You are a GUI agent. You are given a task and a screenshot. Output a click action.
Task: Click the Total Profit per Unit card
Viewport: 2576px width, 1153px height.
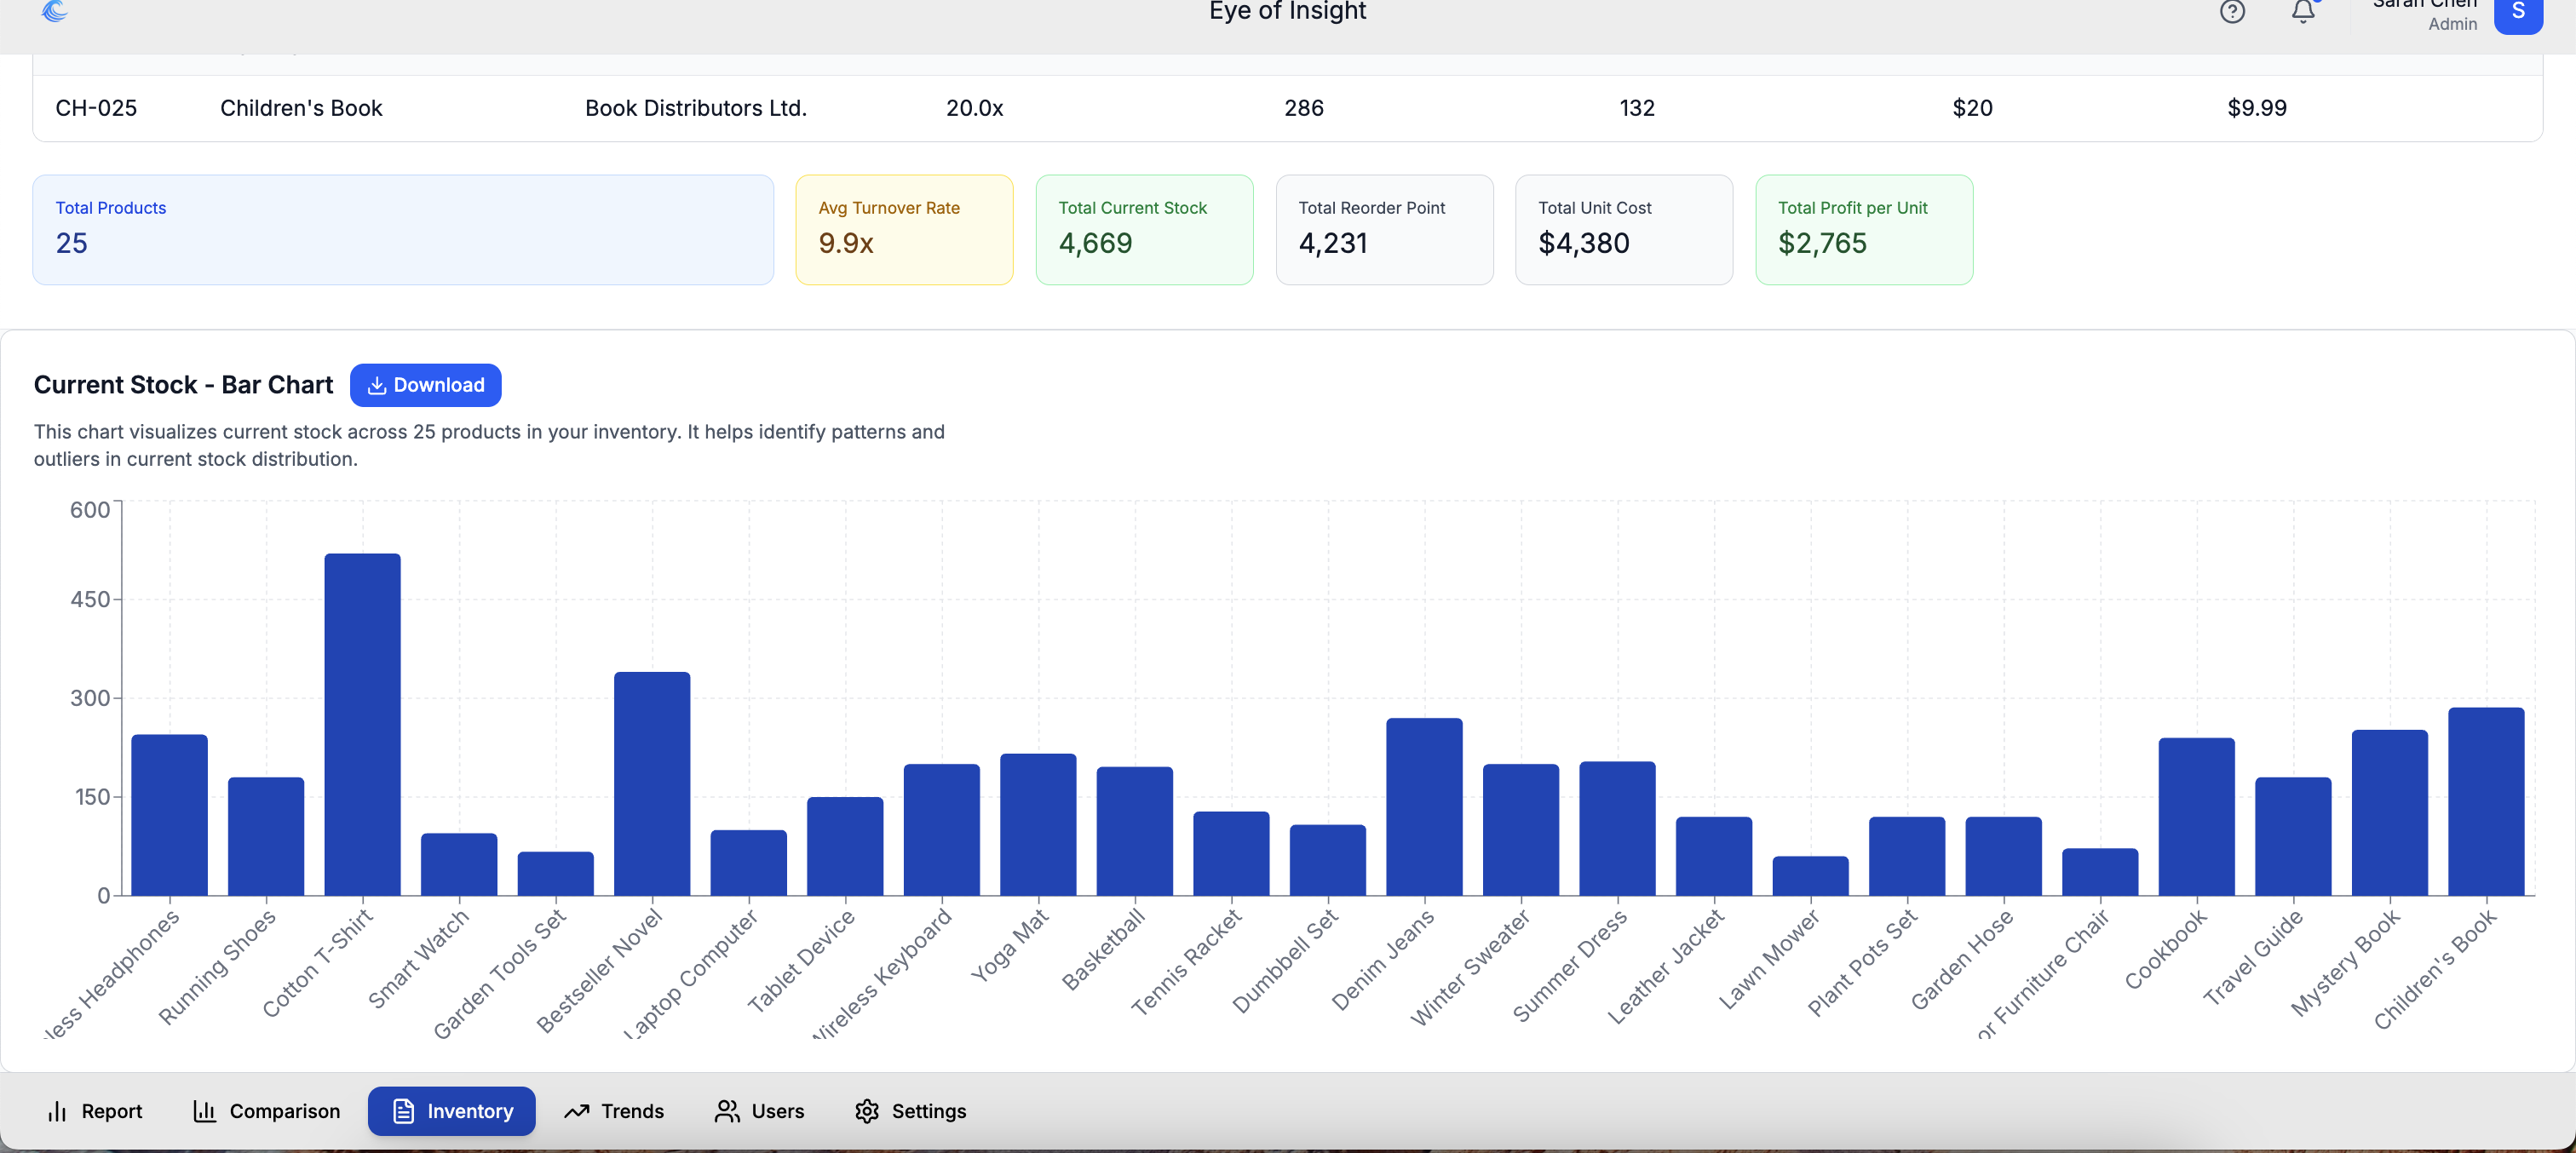[x=1864, y=229]
